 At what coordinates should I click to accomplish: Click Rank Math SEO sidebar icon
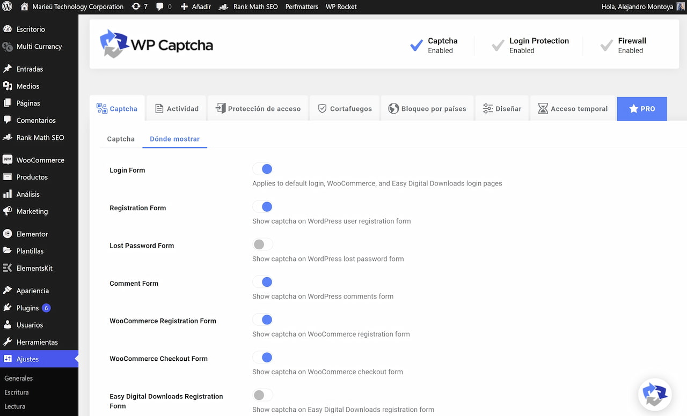[x=8, y=137]
